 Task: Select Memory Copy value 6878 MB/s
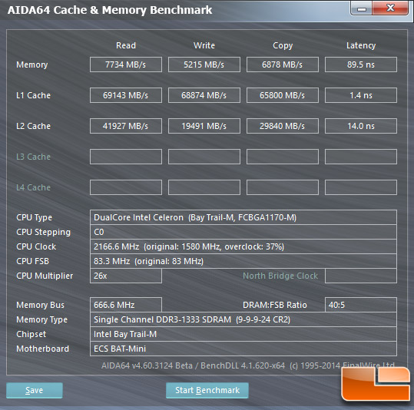tap(283, 64)
